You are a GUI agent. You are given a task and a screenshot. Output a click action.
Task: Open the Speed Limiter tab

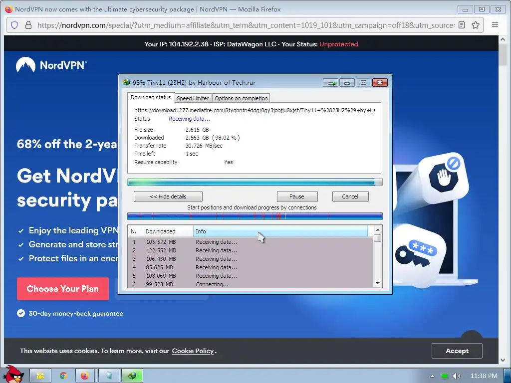pos(193,98)
